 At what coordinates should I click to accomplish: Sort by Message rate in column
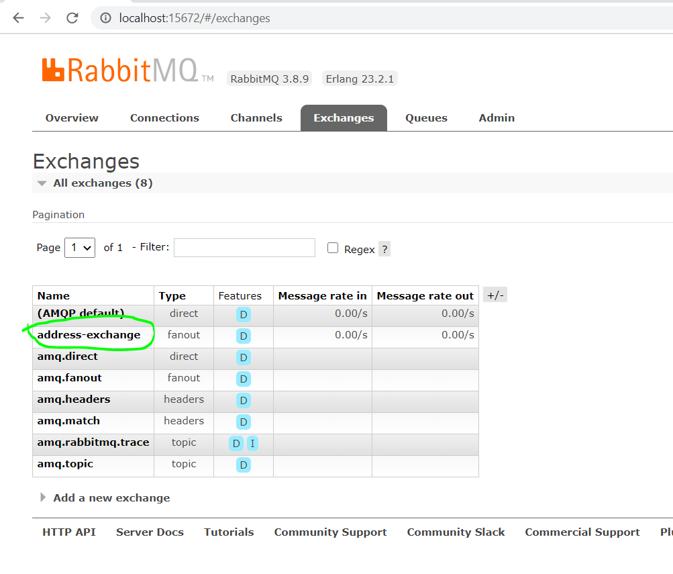(x=322, y=296)
